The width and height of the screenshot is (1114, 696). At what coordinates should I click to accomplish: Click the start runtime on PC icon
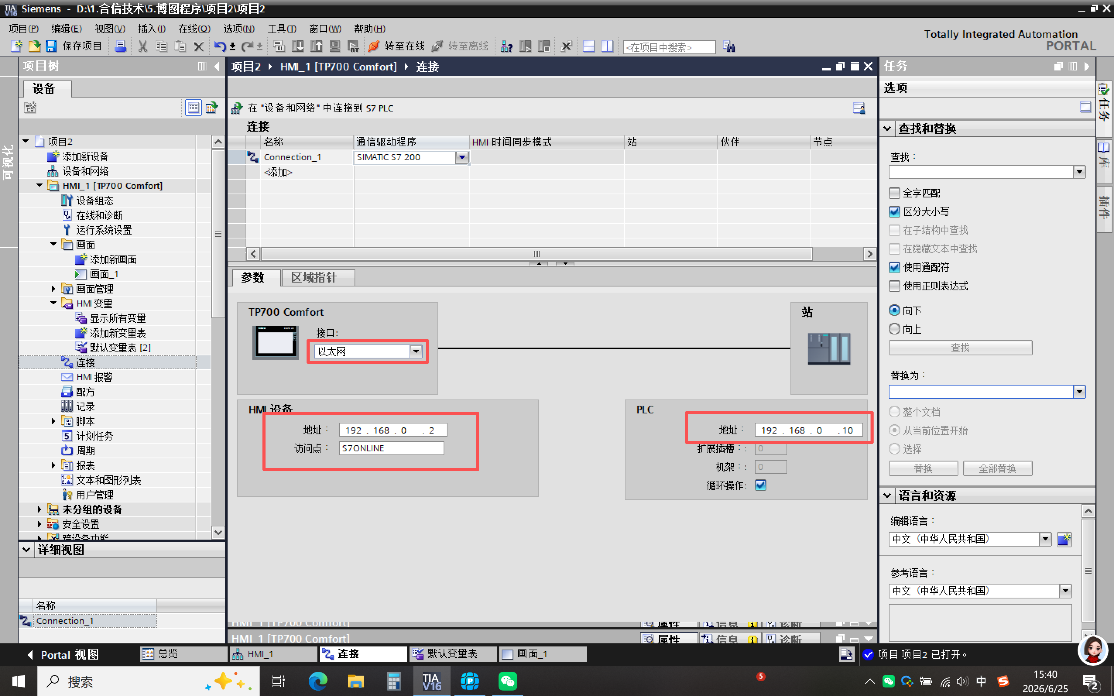click(x=353, y=46)
